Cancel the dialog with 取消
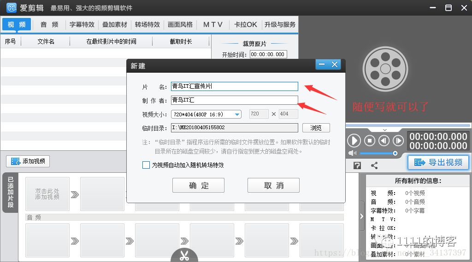Image resolution: width=472 pixels, height=262 pixels. pos(273,186)
